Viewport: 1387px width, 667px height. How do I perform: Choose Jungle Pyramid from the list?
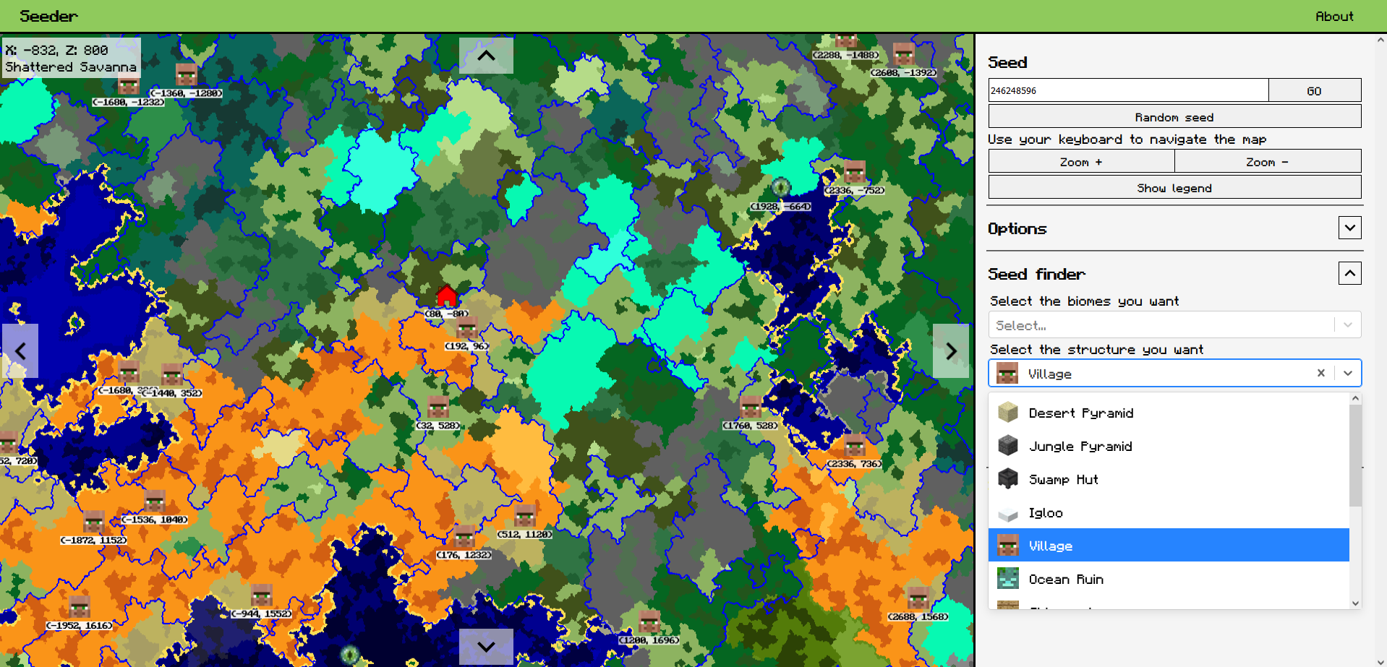[1169, 446]
